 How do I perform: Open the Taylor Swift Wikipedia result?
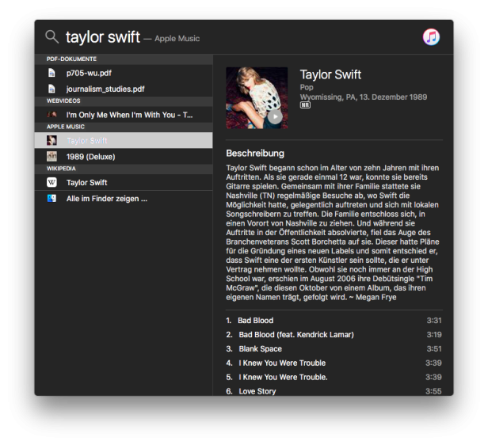[124, 182]
